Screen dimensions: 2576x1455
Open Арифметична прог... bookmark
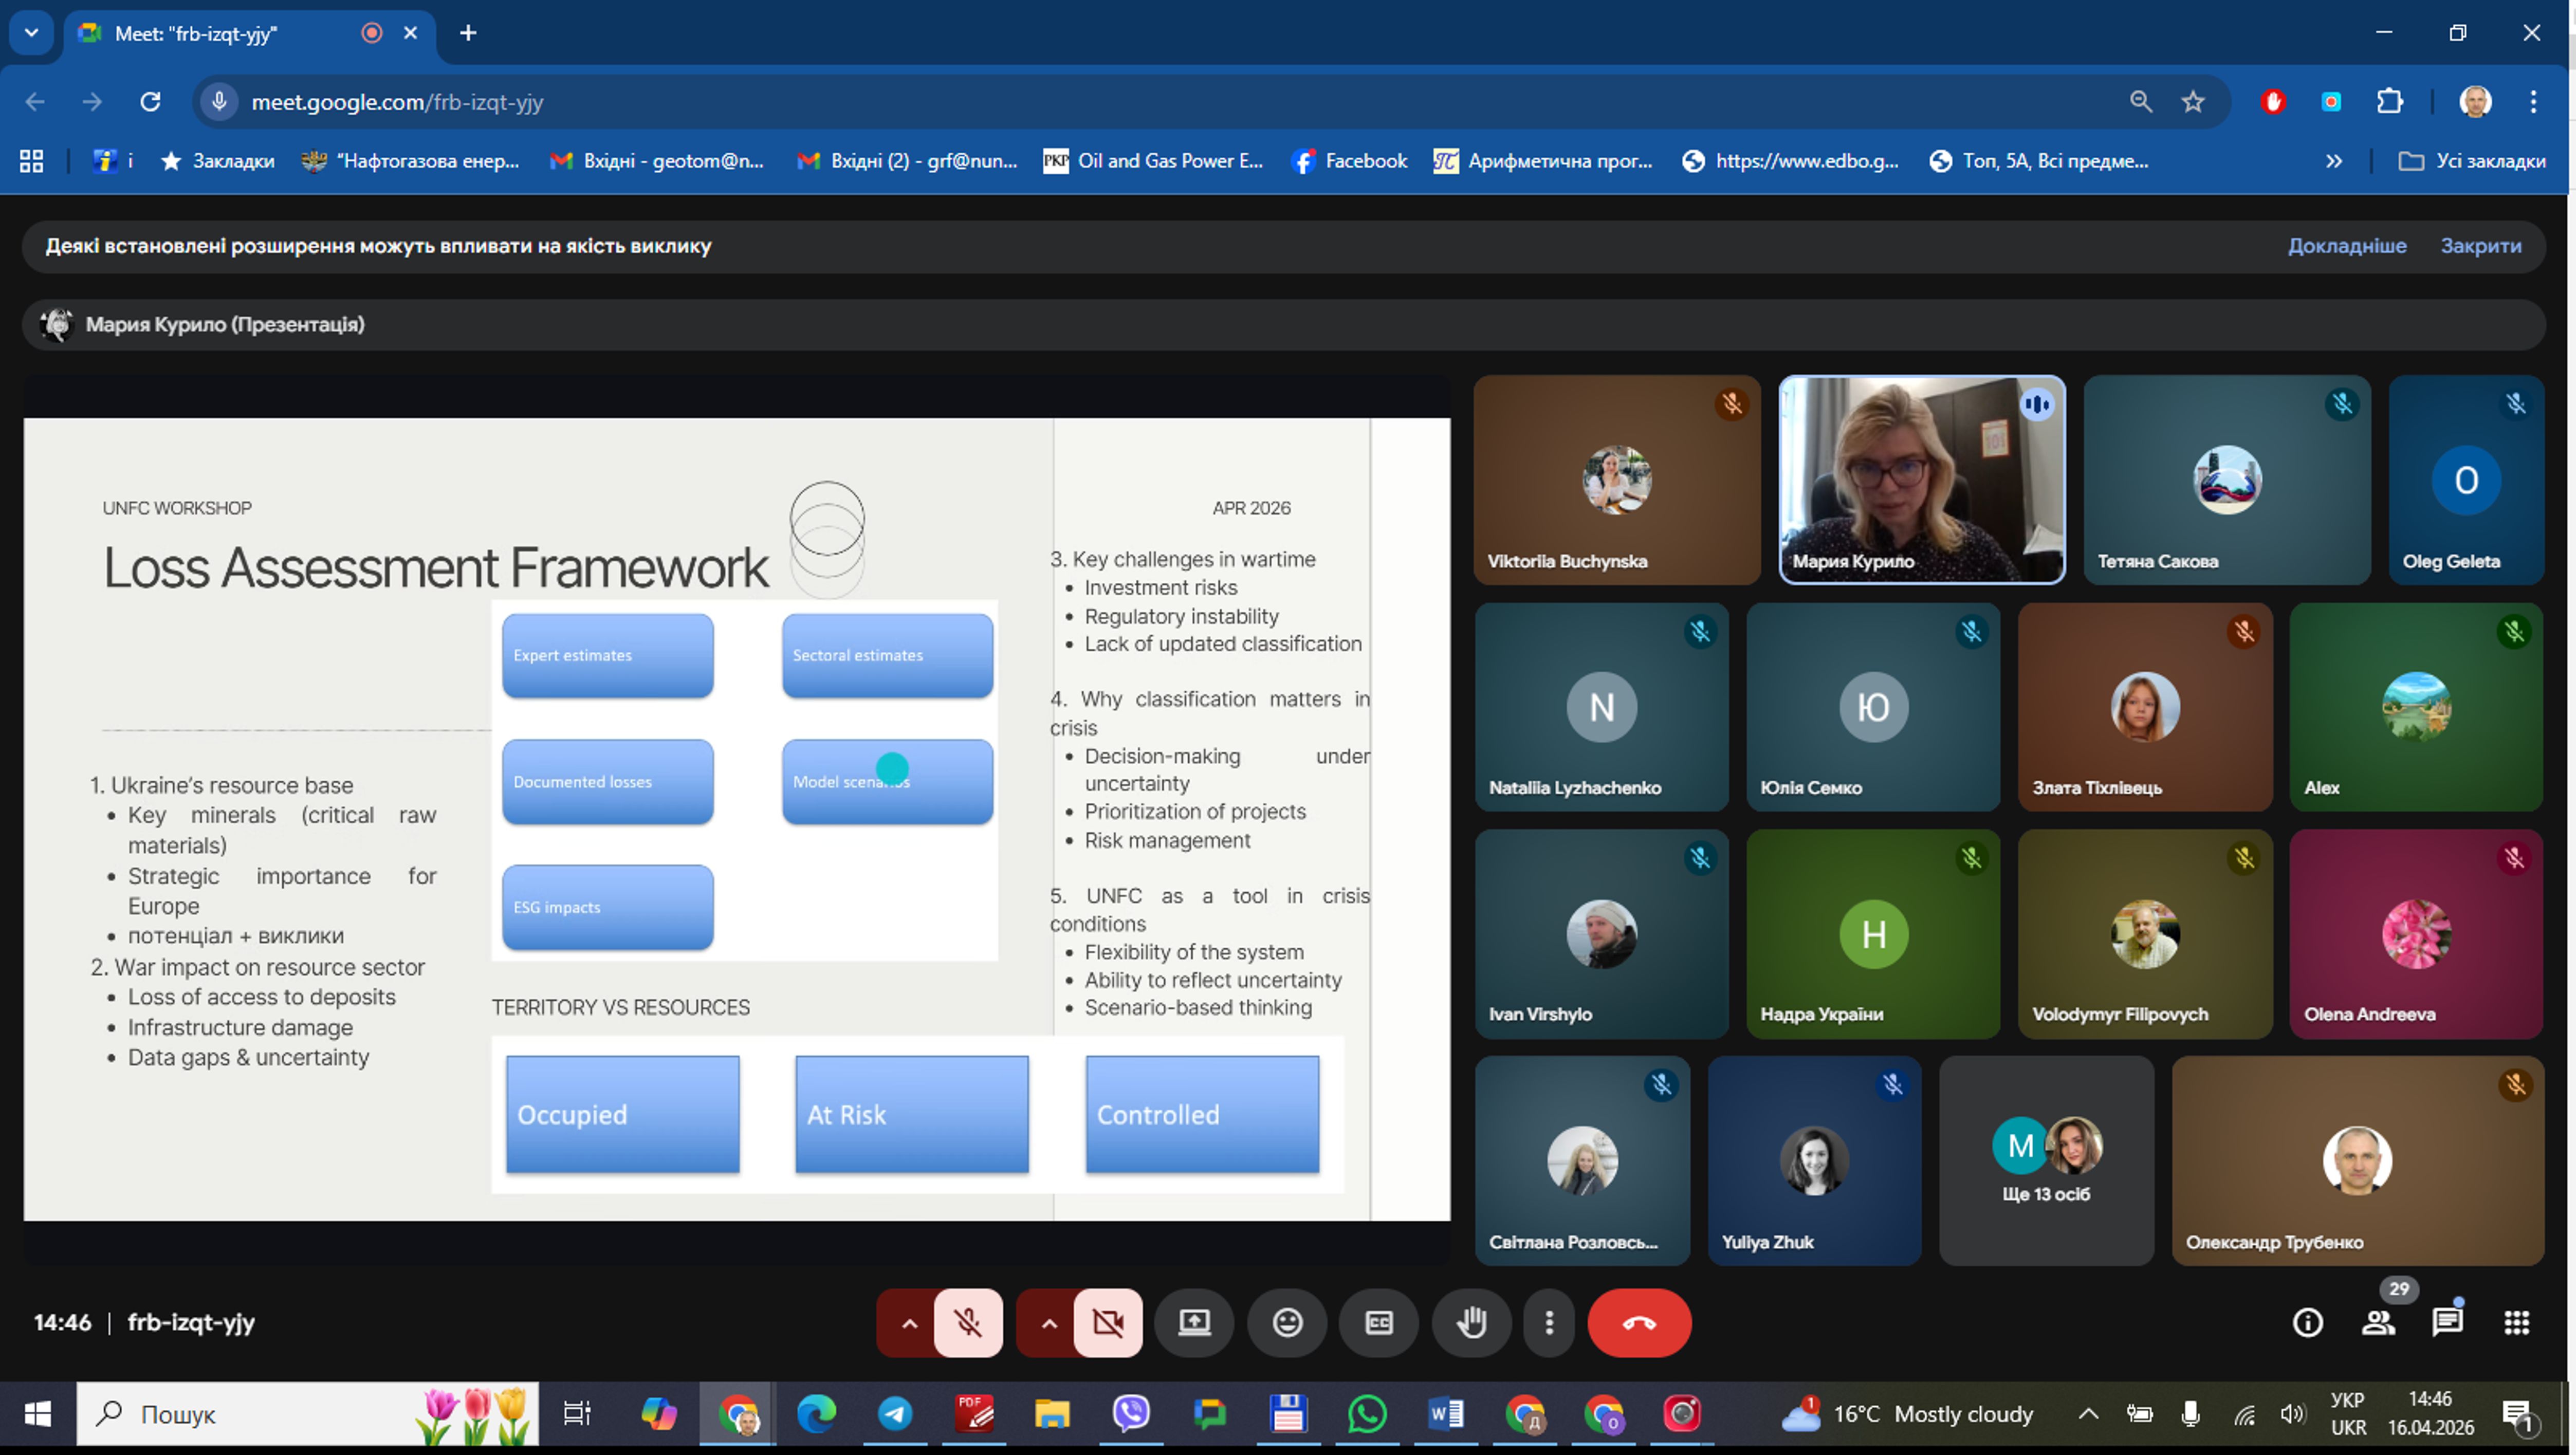(1543, 161)
